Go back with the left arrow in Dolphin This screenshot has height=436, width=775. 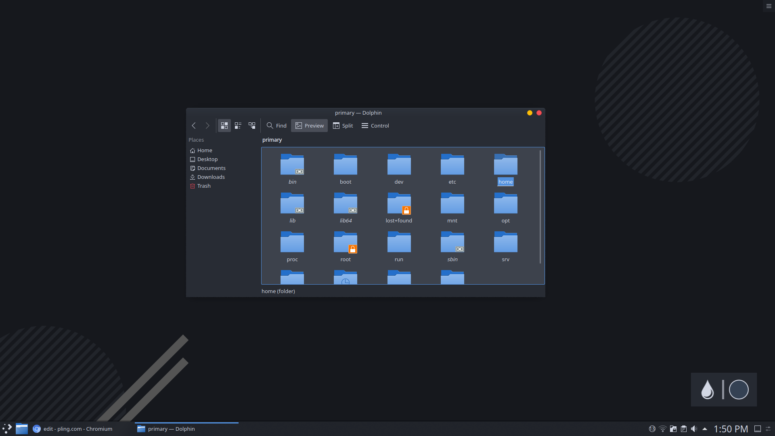[194, 126]
